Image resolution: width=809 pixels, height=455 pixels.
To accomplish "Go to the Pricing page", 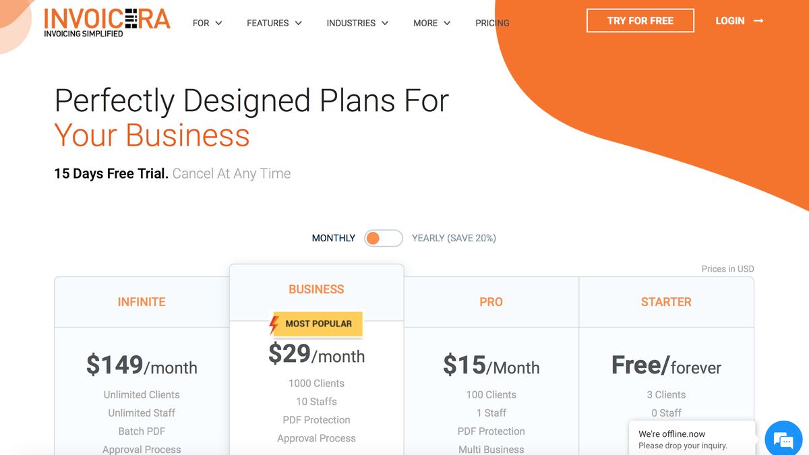I will tap(492, 23).
